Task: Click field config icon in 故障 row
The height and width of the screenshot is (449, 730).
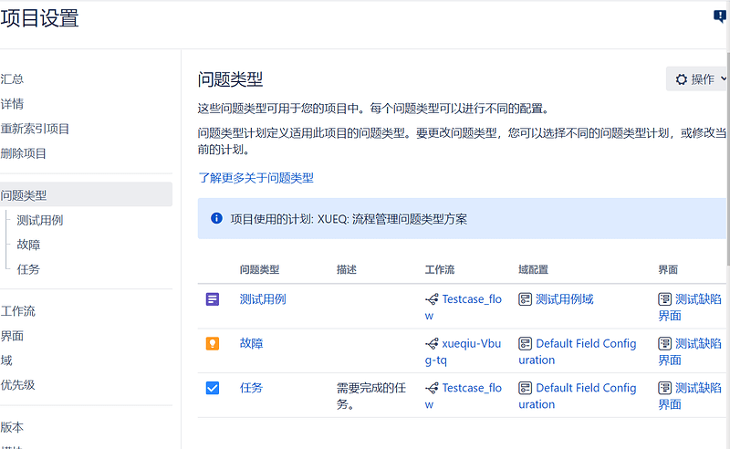Action: coord(526,343)
